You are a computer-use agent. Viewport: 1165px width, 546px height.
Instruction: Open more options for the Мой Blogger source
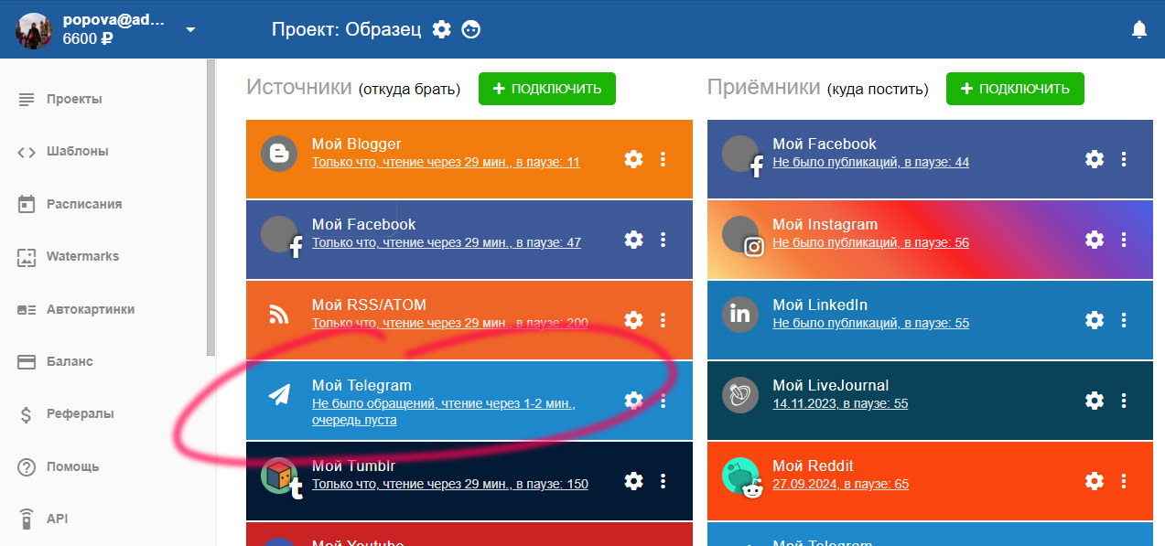tap(663, 159)
